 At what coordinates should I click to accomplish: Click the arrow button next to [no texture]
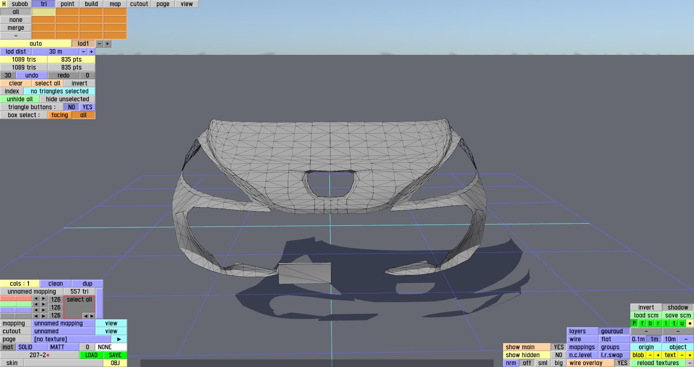point(119,339)
